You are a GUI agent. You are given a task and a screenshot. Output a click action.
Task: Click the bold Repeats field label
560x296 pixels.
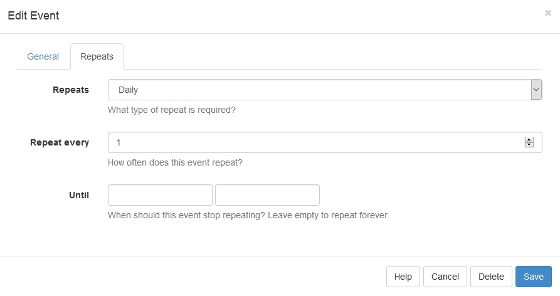(x=71, y=90)
